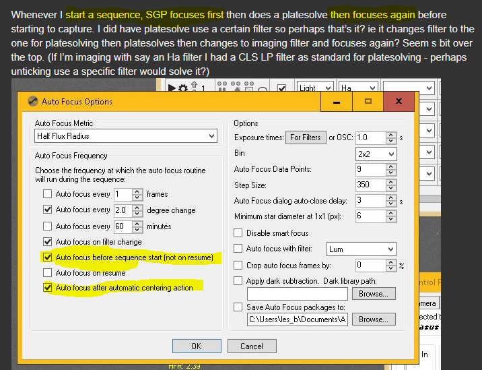The image size is (482, 370).
Task: Check Save Auto Focus packages to
Action: coord(238,307)
